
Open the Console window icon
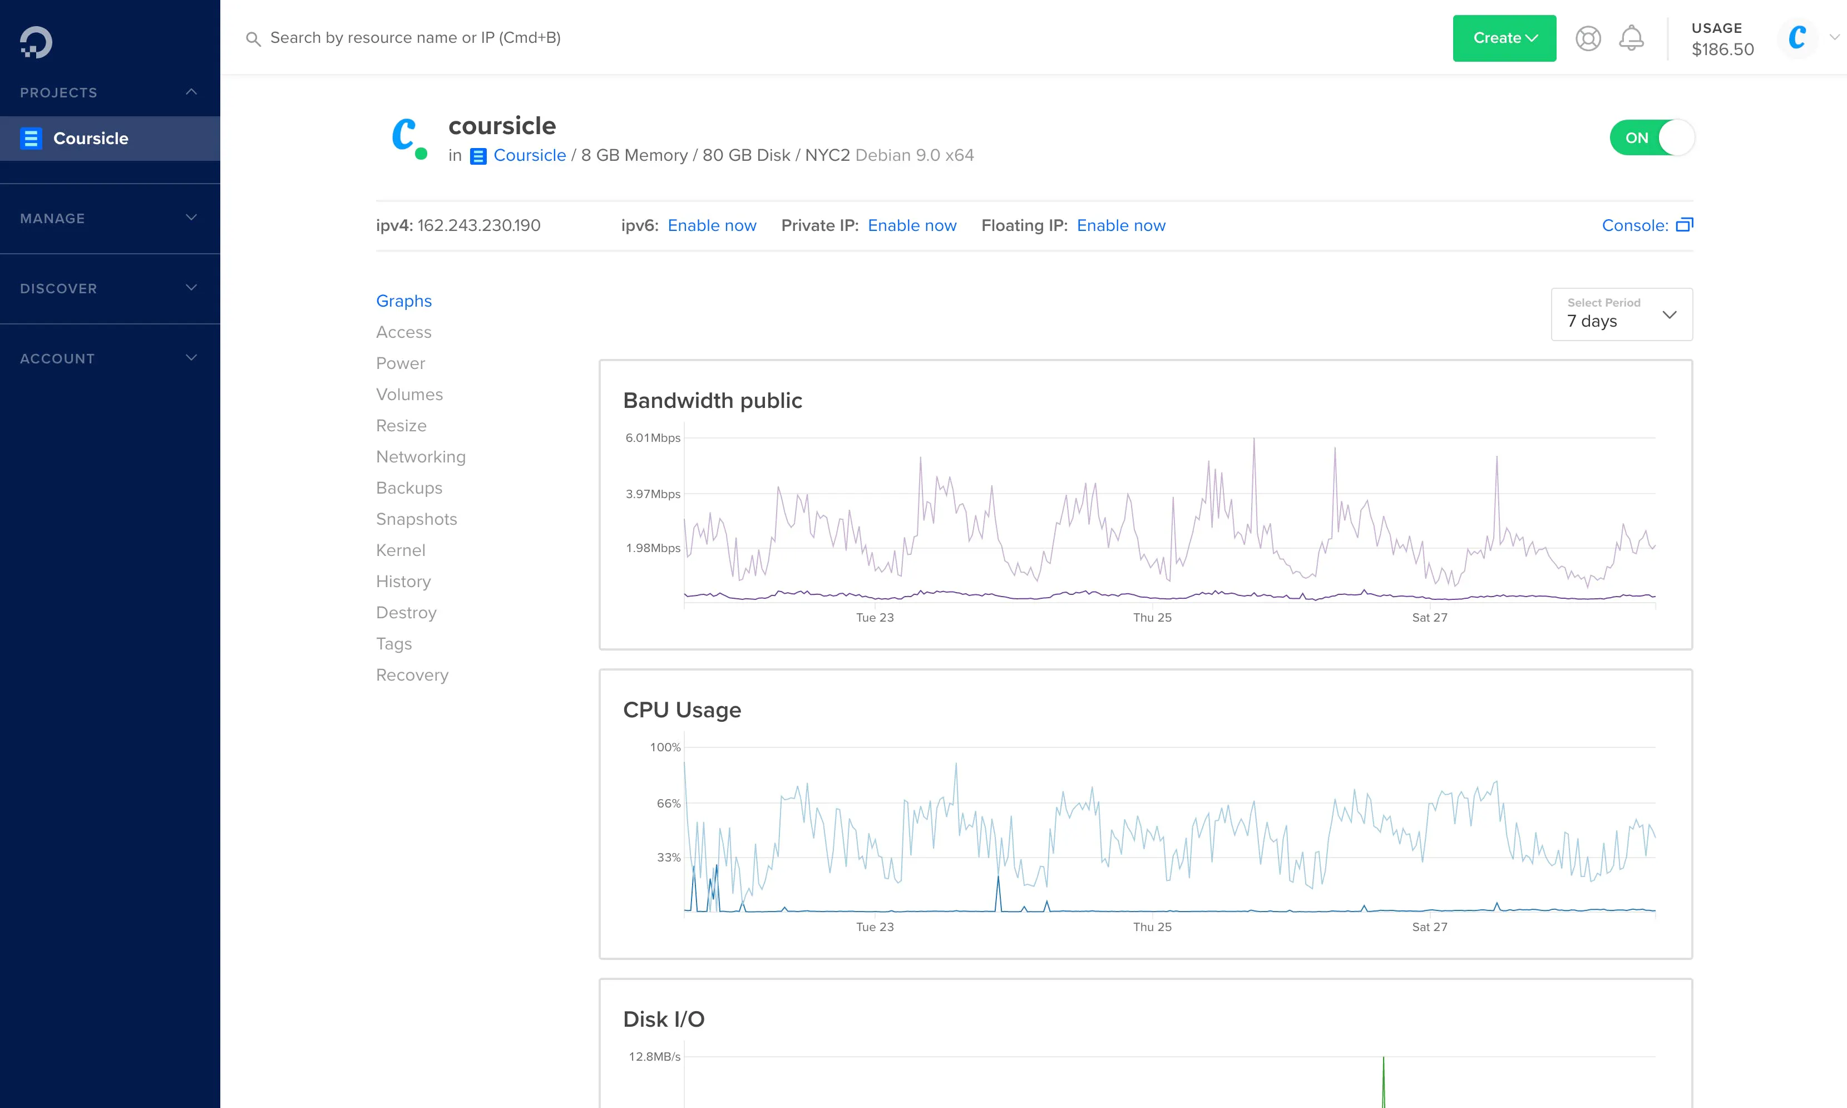pos(1683,225)
